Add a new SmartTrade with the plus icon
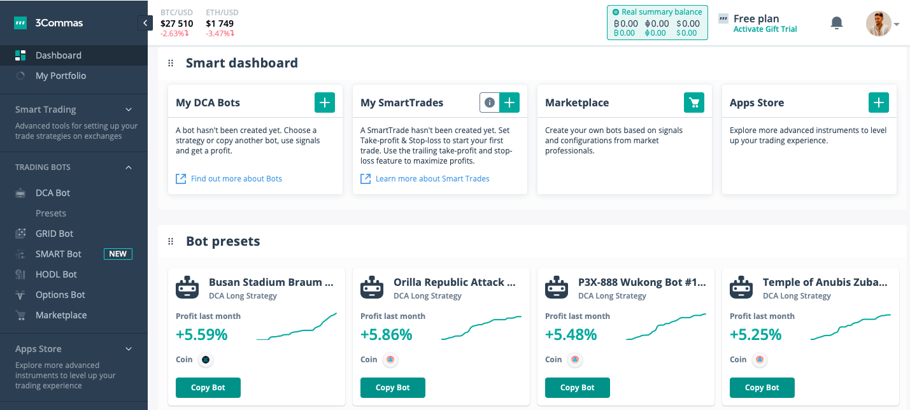This screenshot has width=910, height=410. (509, 102)
